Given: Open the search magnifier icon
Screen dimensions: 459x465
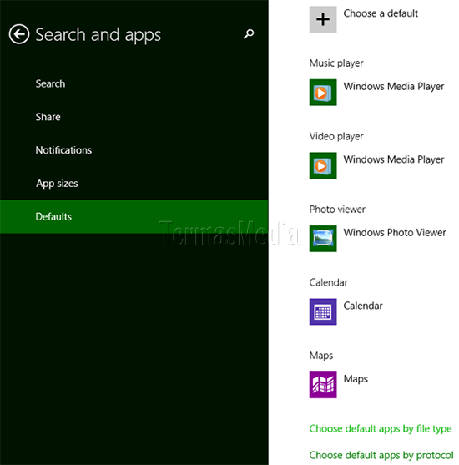Looking at the screenshot, I should click(249, 34).
